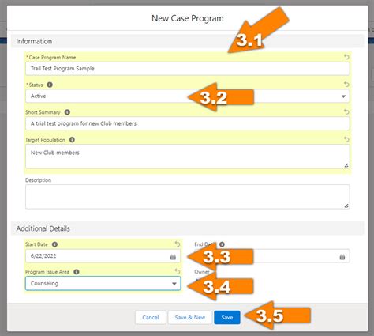This screenshot has width=374, height=336.
Task: Grab the Target Population textarea resize handle
Action: pyautogui.click(x=346, y=165)
